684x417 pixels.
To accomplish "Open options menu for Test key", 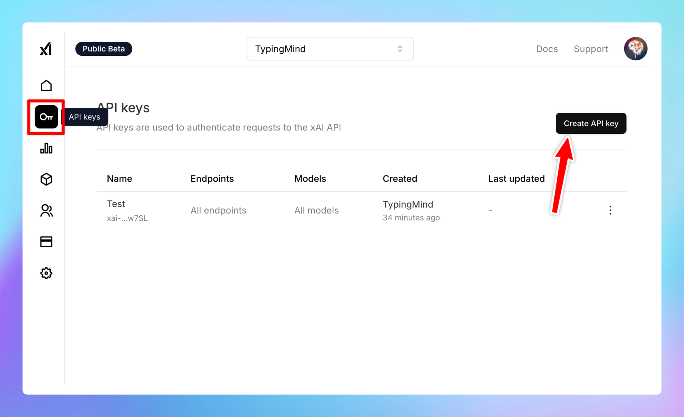I will 610,210.
